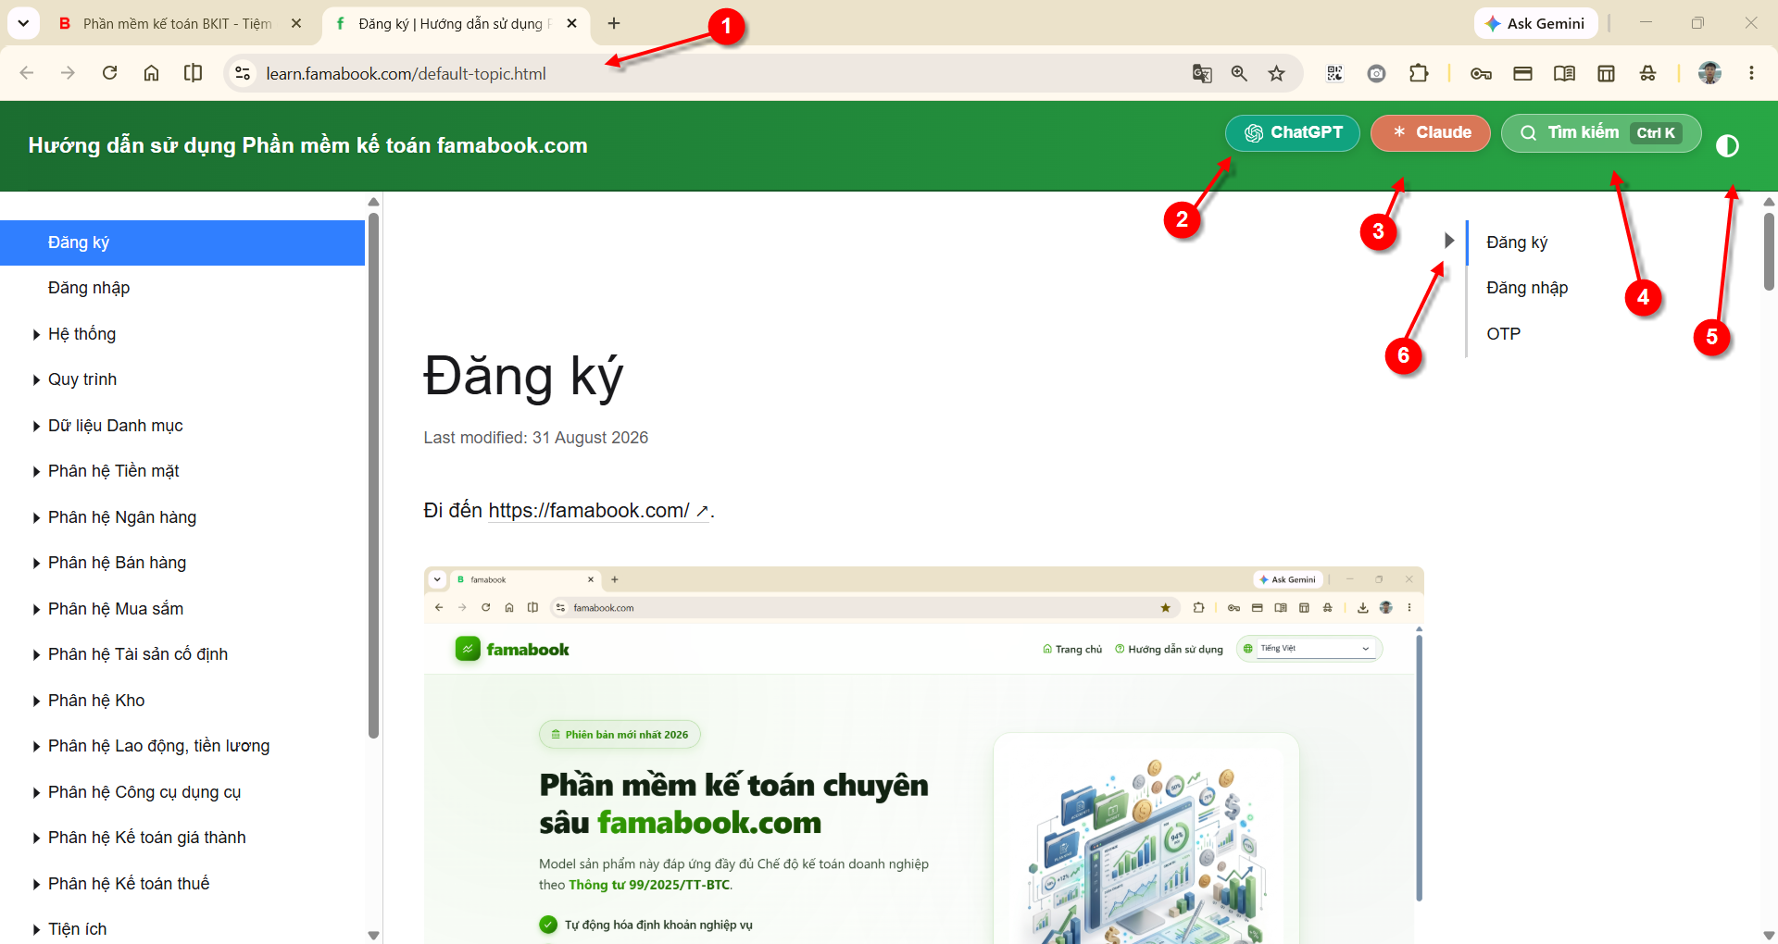Open the reading mode book icon
The image size is (1778, 944).
[1564, 74]
